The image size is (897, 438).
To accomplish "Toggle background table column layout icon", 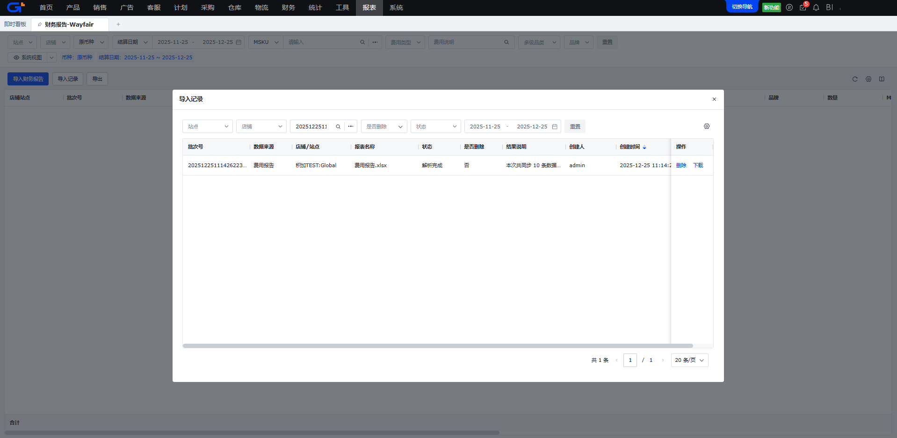I will 882,79.
